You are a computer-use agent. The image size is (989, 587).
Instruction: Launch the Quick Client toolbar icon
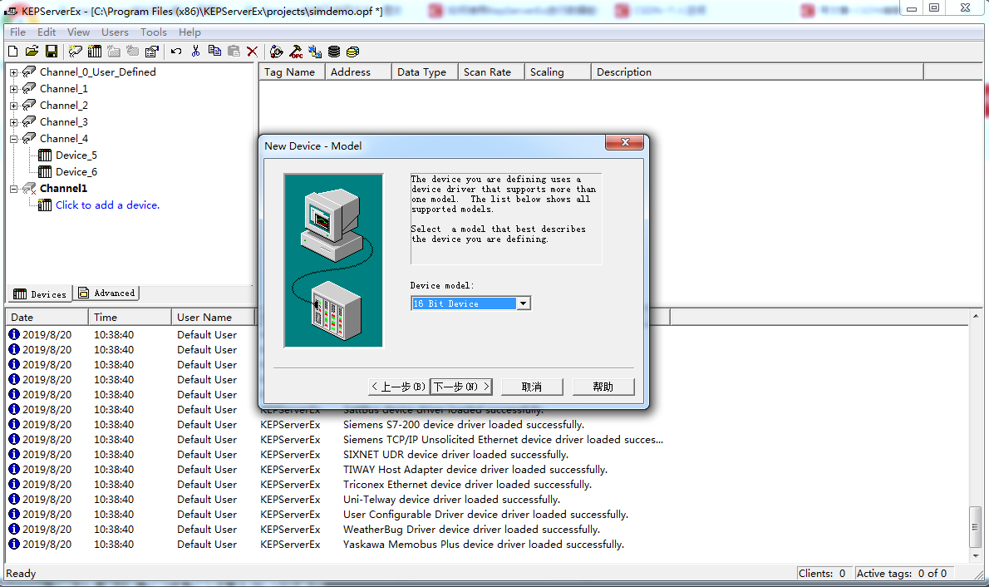[276, 52]
